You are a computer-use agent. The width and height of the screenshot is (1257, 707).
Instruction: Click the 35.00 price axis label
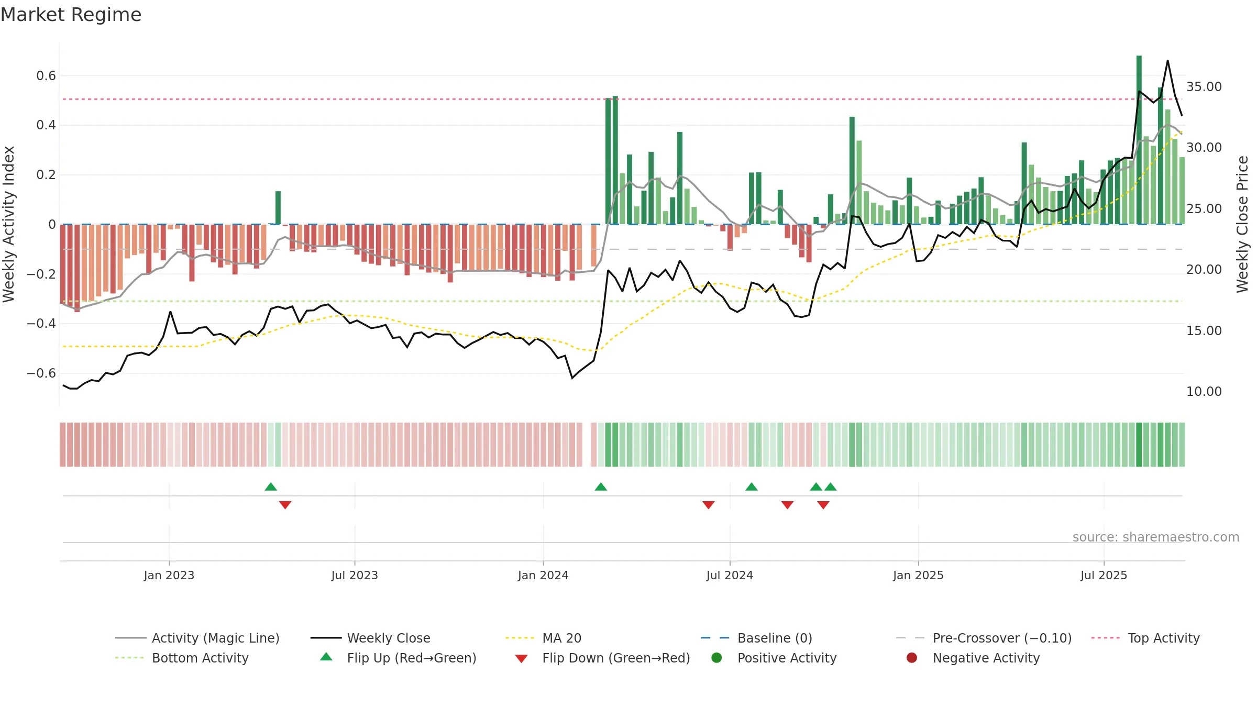tap(1204, 86)
